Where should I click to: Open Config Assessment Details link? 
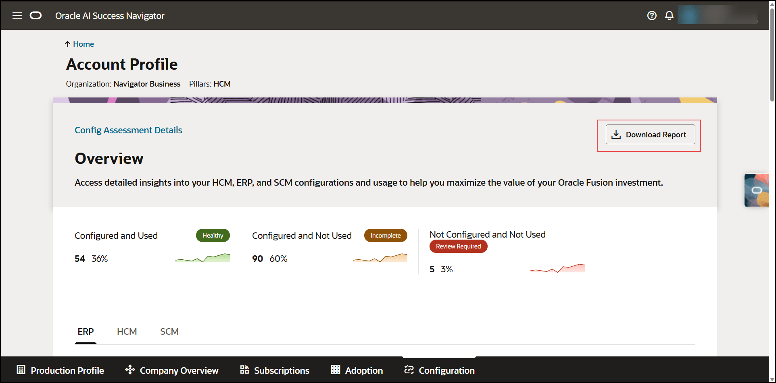[x=128, y=130]
